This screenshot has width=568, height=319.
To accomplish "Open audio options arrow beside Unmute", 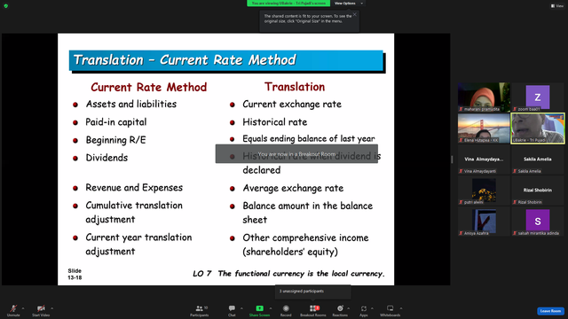I will [x=23, y=308].
